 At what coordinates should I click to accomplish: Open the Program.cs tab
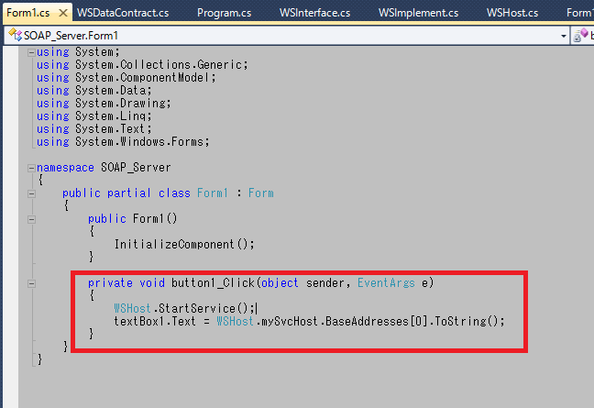224,13
